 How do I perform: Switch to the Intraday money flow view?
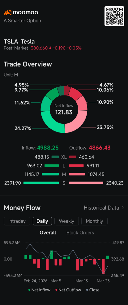coord(17,221)
